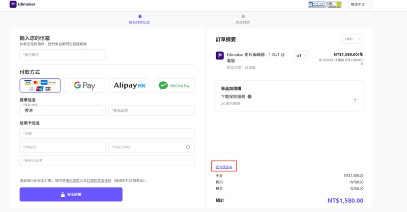
Task: Choose WeChat Pay payment option
Action: [174, 85]
